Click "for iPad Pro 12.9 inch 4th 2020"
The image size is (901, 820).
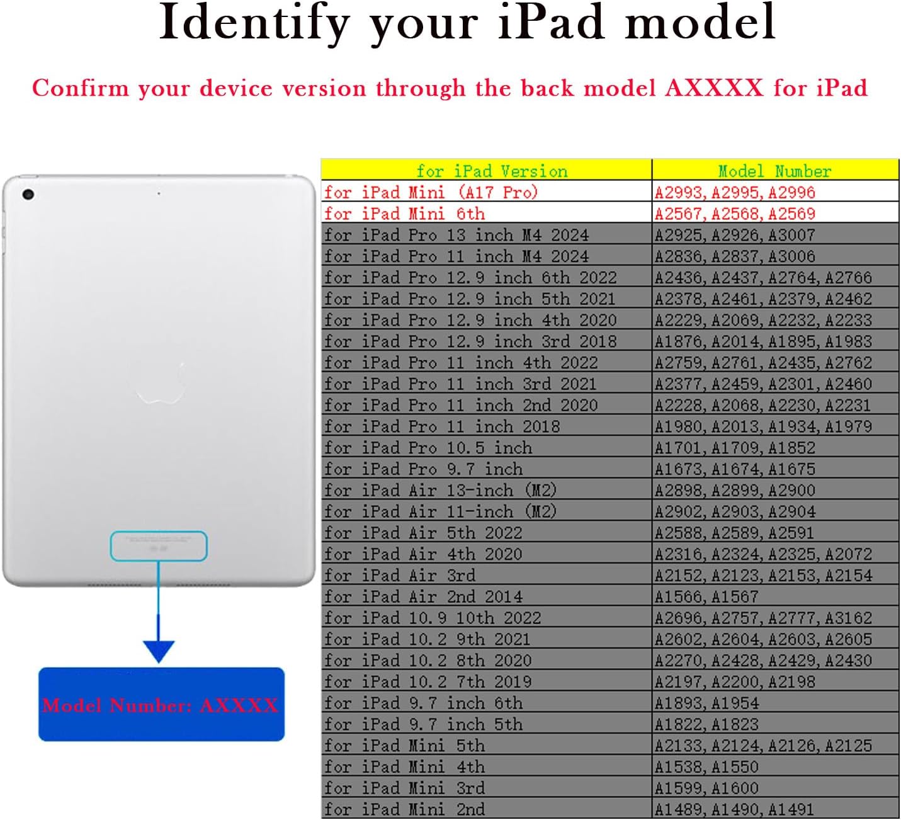click(470, 320)
